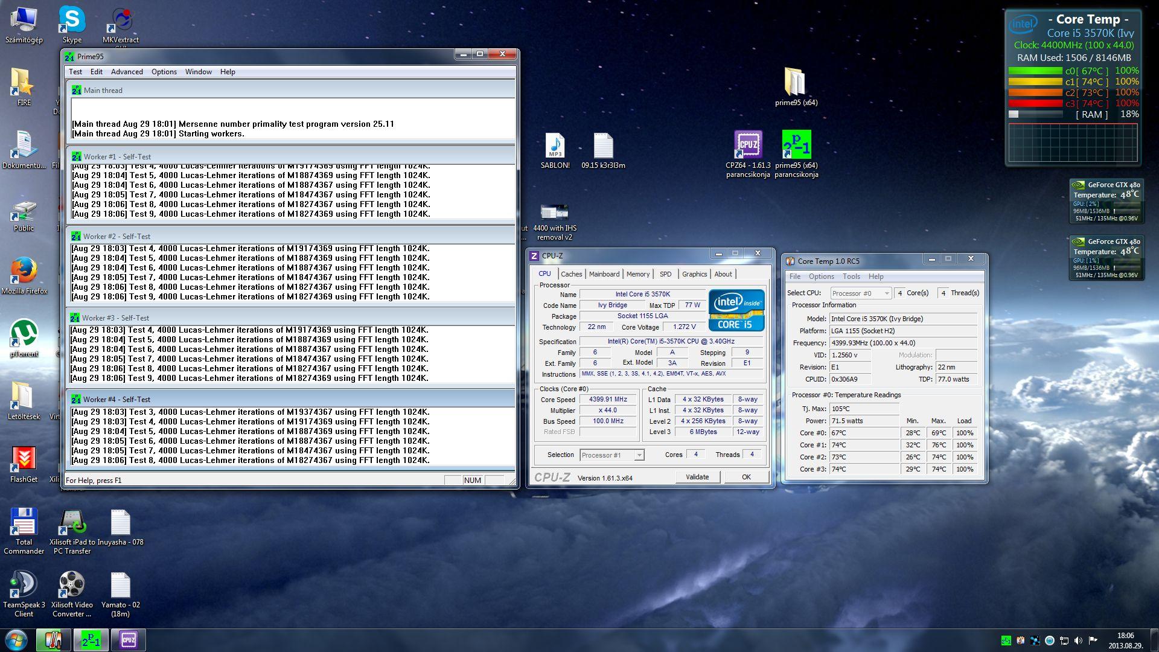Click Main thread sub-window title
Viewport: 1159px width, 652px height.
291,90
